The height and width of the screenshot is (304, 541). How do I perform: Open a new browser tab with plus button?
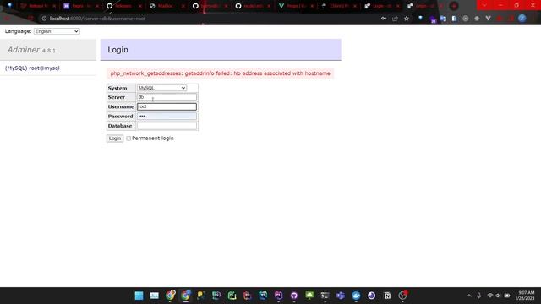click(x=454, y=6)
